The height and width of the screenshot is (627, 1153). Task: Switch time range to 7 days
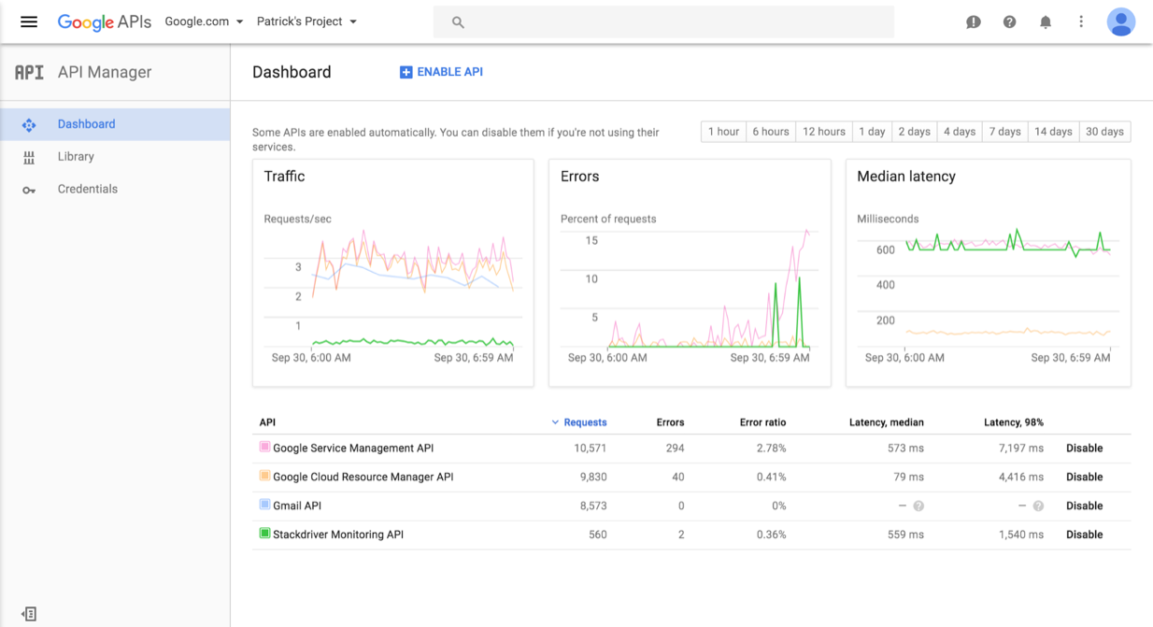[x=1004, y=132]
